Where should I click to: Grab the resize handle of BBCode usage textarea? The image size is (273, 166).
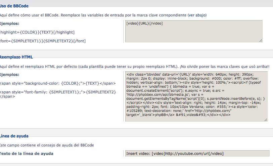point(261,41)
